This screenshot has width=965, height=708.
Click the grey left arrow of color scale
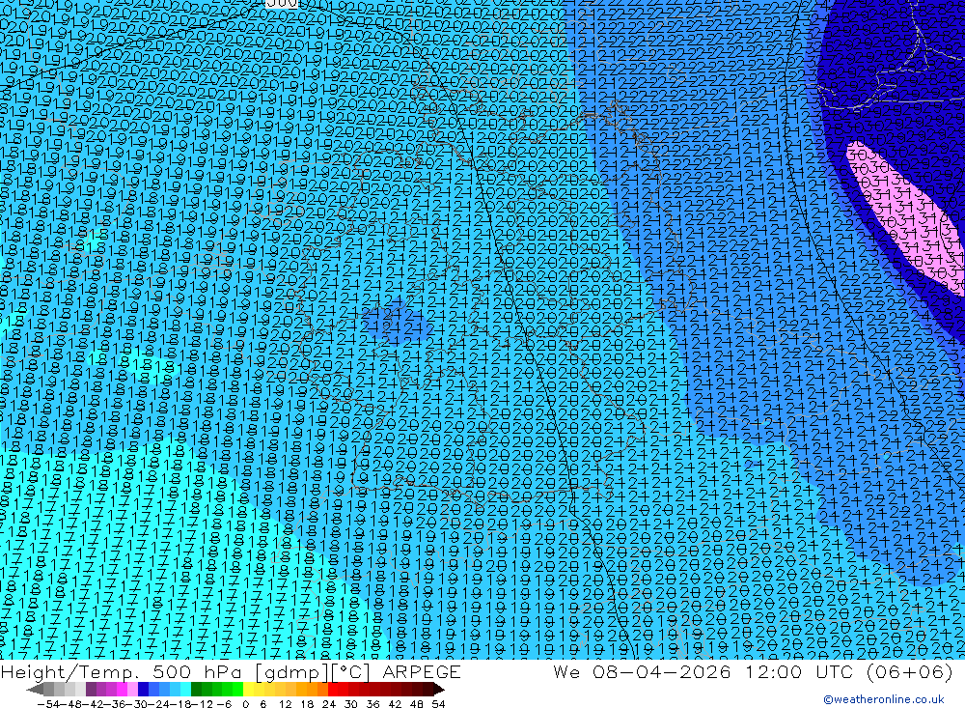tap(35, 689)
